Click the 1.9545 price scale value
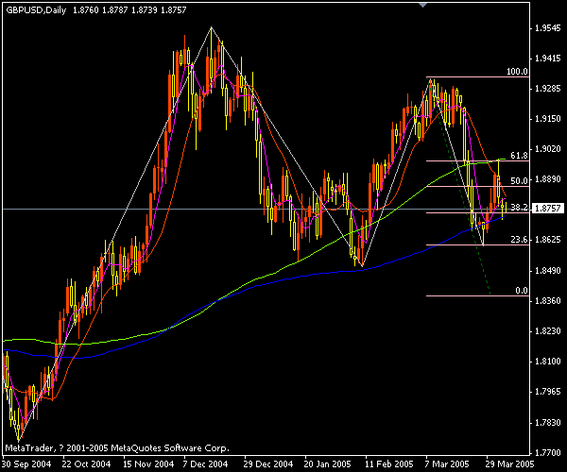The image size is (567, 472). point(547,27)
